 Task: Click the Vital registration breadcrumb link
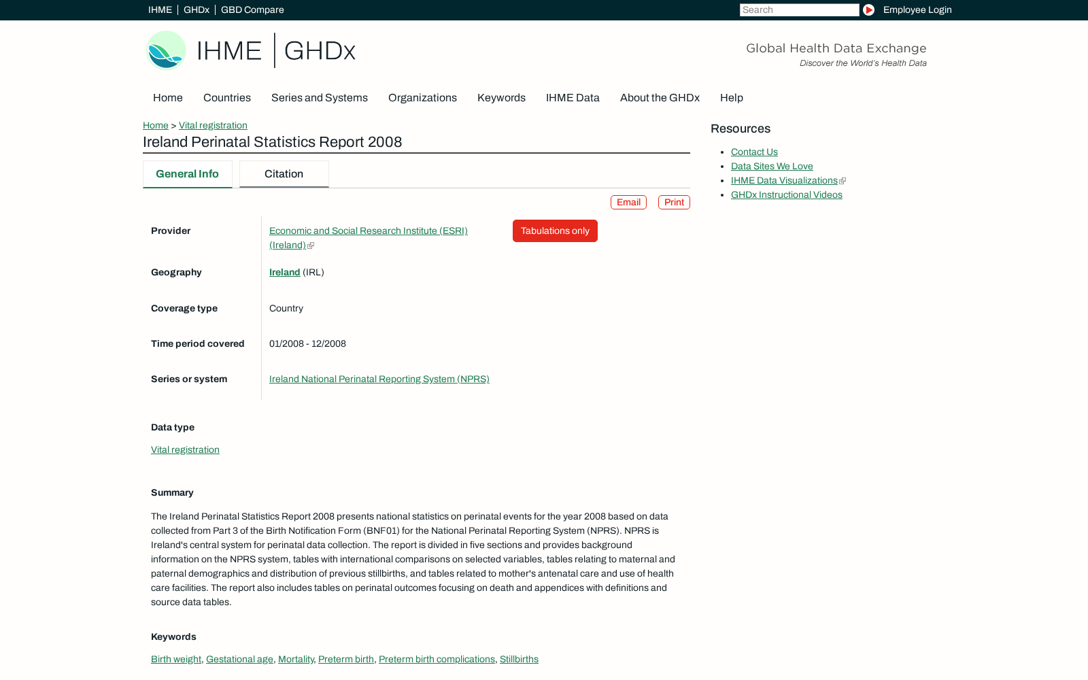pyautogui.click(x=213, y=125)
